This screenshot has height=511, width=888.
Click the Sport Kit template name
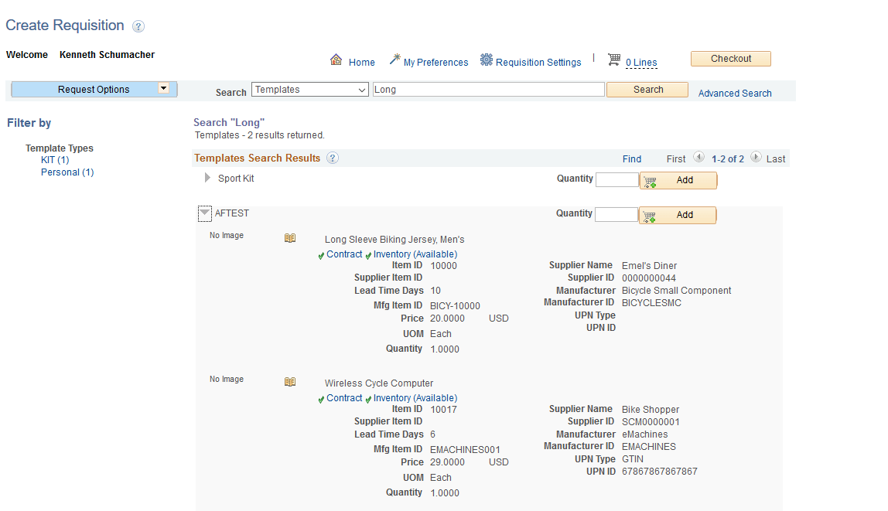pyautogui.click(x=236, y=179)
